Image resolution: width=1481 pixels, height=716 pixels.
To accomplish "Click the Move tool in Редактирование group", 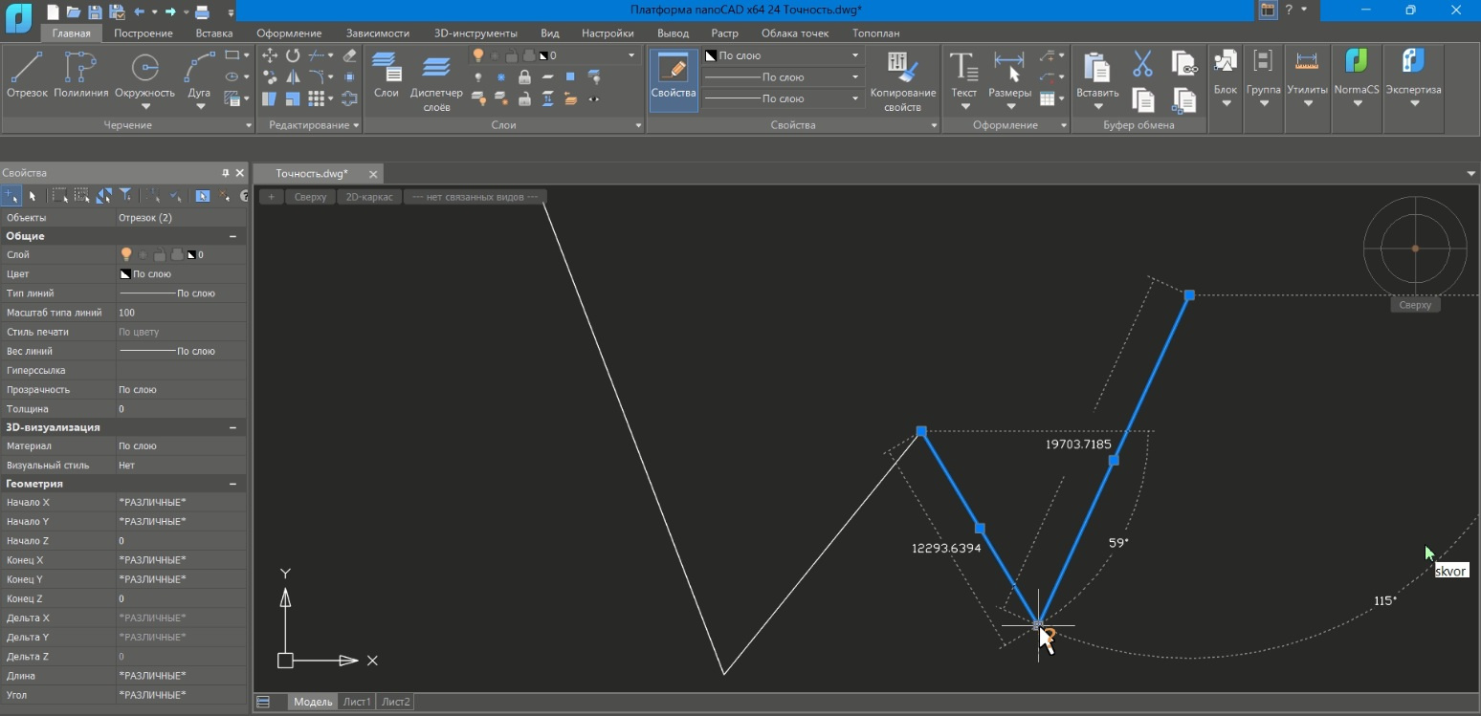I will click(x=270, y=55).
